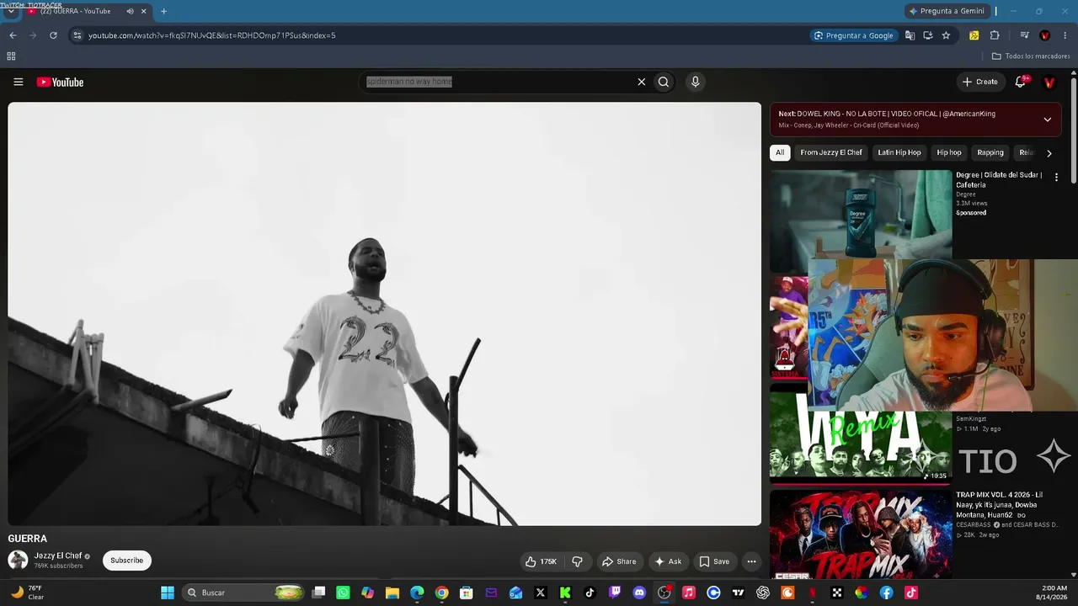Open the Trap Mix Vol. 4 thumbnail

861,534
